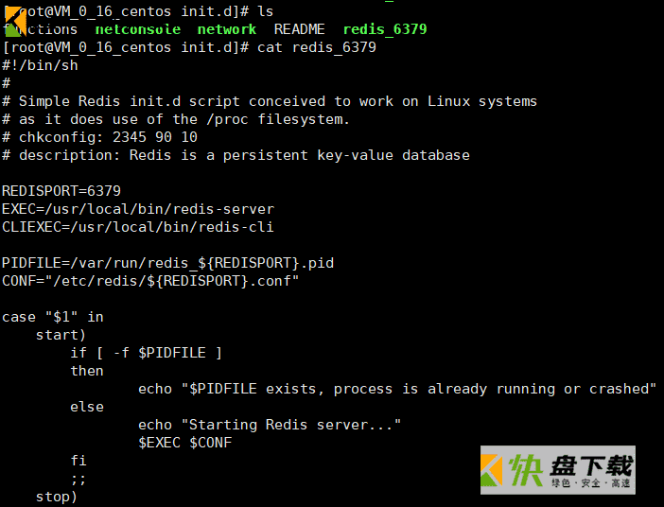Viewport: 664px width, 507px height.
Task: Click the #!/bin/sh shebang line
Action: (x=41, y=65)
